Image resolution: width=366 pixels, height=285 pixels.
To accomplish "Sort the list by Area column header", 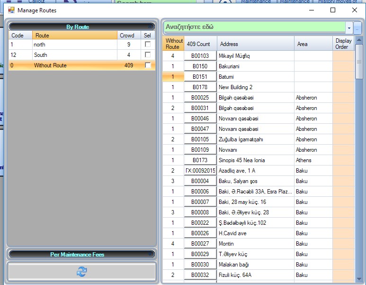I will pyautogui.click(x=313, y=44).
